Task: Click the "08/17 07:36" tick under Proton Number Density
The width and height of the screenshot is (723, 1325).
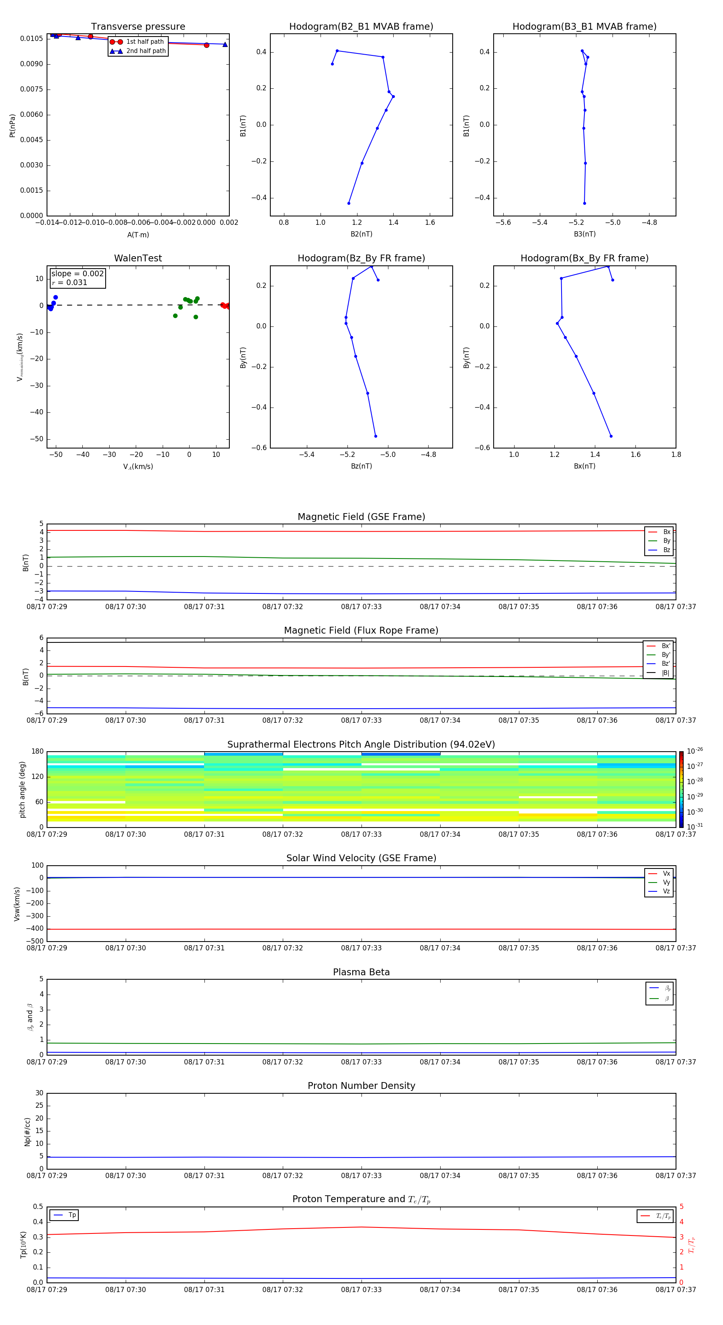Action: pyautogui.click(x=597, y=1176)
